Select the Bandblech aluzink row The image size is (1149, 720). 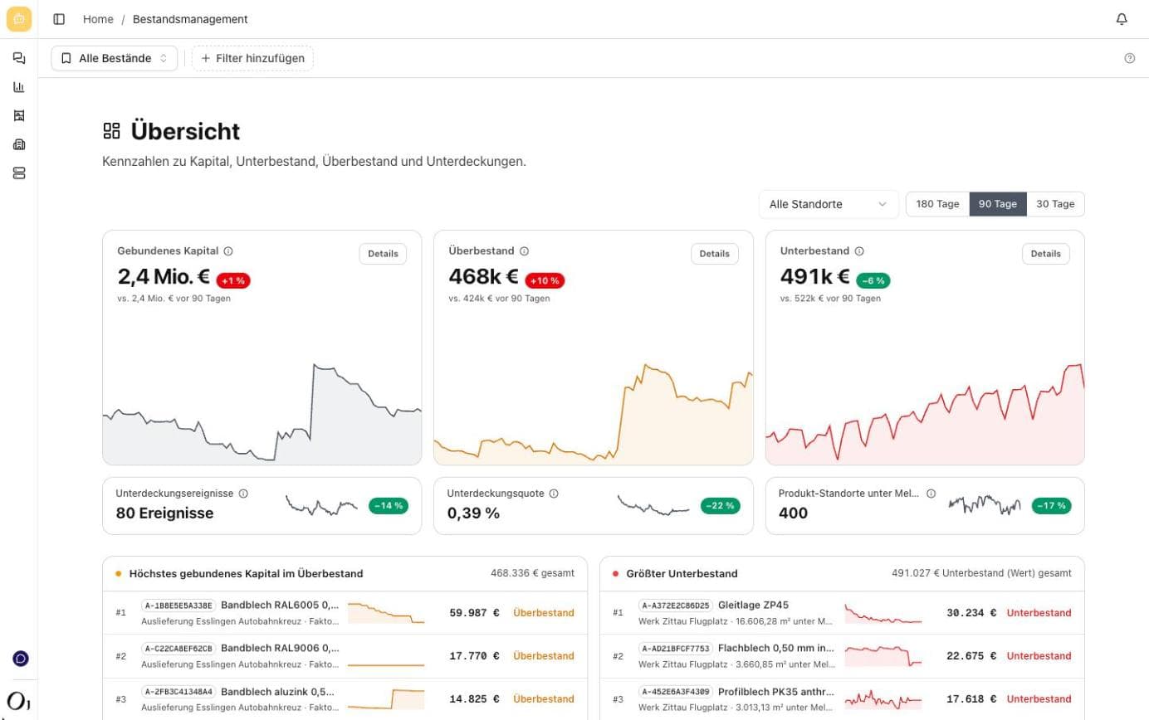(x=345, y=699)
